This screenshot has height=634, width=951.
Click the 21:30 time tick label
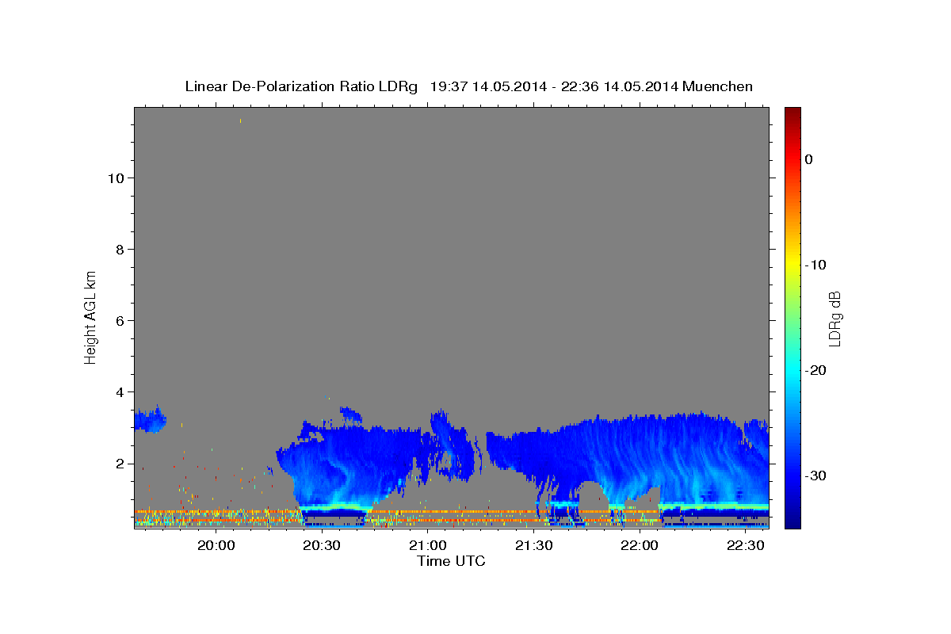(x=533, y=545)
